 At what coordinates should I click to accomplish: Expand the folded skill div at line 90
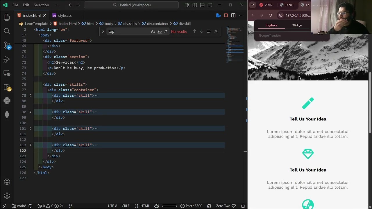(x=30, y=112)
